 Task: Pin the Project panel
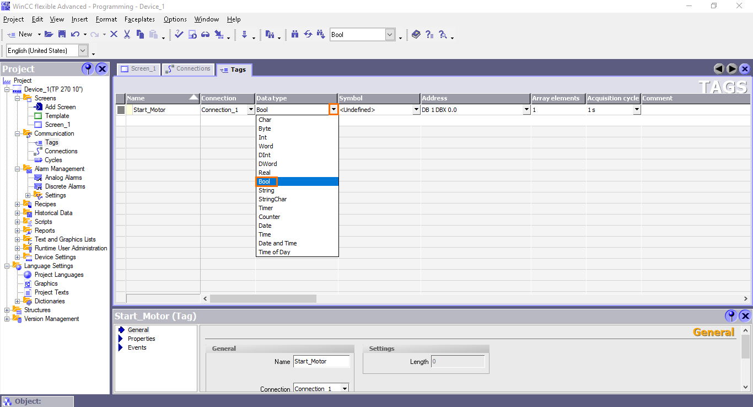(x=88, y=69)
